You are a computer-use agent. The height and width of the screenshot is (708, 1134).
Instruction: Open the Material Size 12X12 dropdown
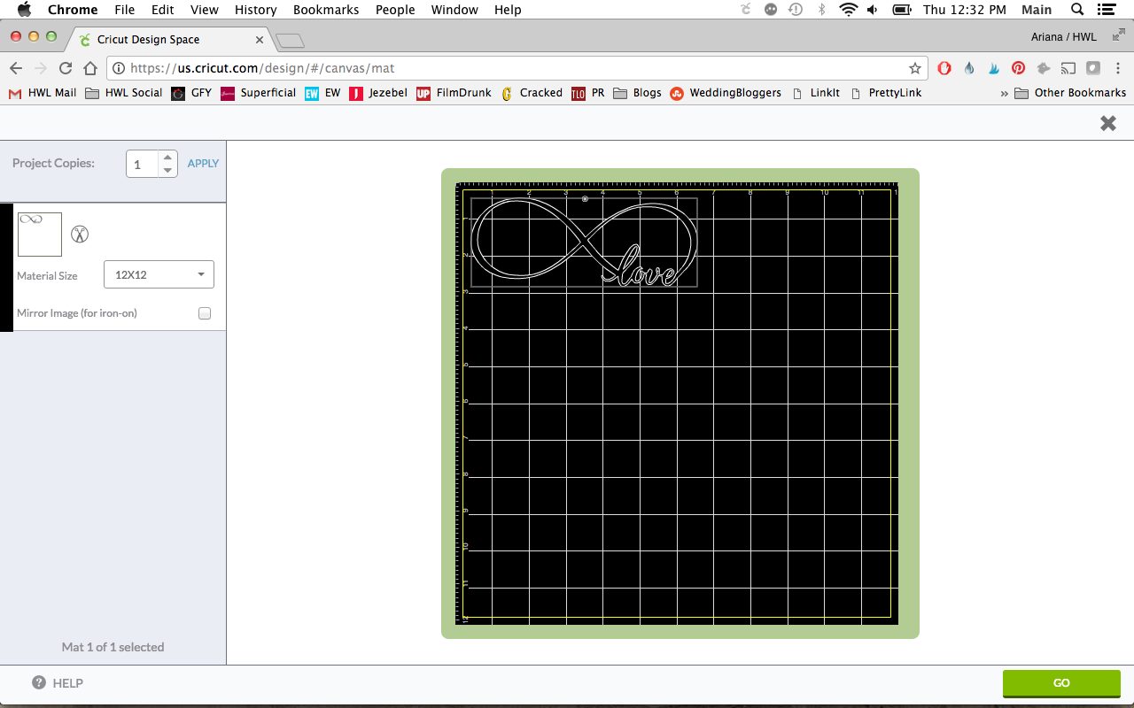point(159,274)
